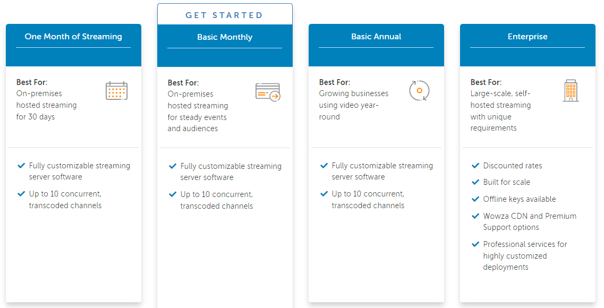
Task: Click the credit card arrow icon in Basic Monthly
Action: pos(268,92)
